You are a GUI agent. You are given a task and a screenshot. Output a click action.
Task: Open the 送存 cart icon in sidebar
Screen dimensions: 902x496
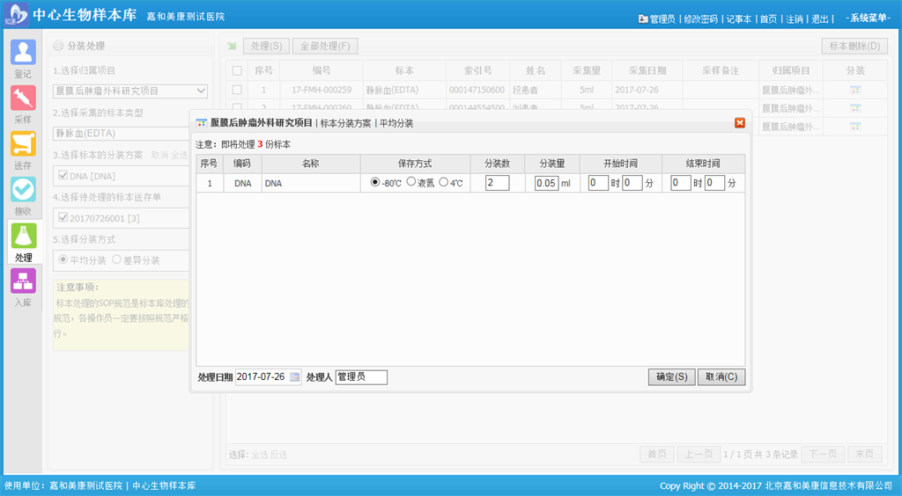pos(23,144)
